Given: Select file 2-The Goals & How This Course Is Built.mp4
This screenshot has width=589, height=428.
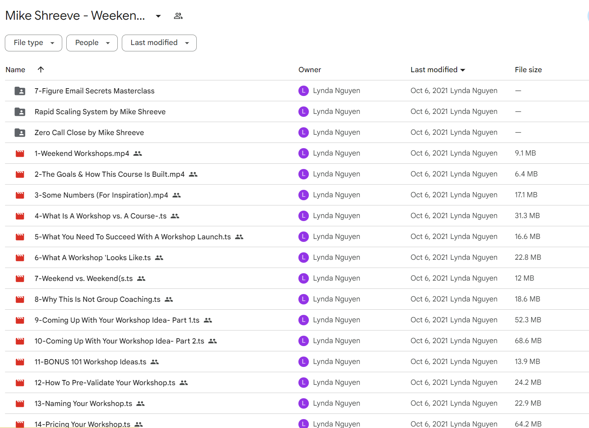Looking at the screenshot, I should pos(110,174).
